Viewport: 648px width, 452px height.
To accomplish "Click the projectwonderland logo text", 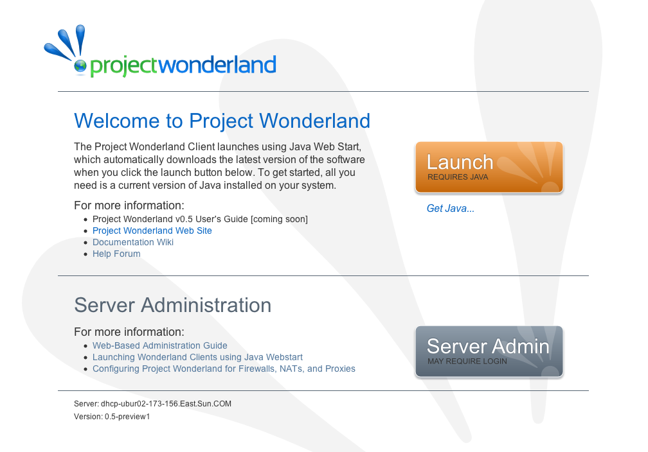I will [183, 65].
